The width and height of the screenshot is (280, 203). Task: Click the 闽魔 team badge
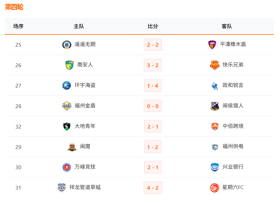pyautogui.click(x=72, y=147)
